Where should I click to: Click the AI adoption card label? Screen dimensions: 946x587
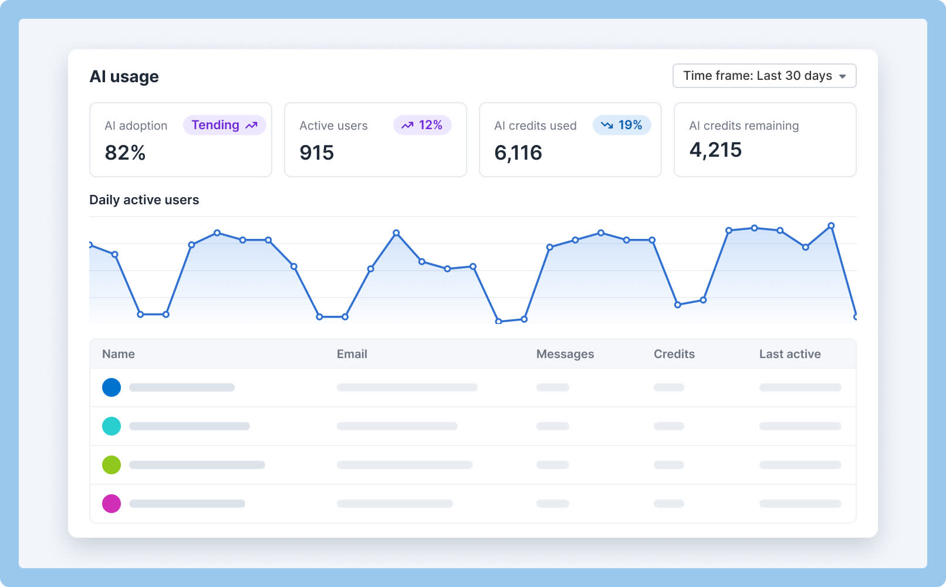136,126
